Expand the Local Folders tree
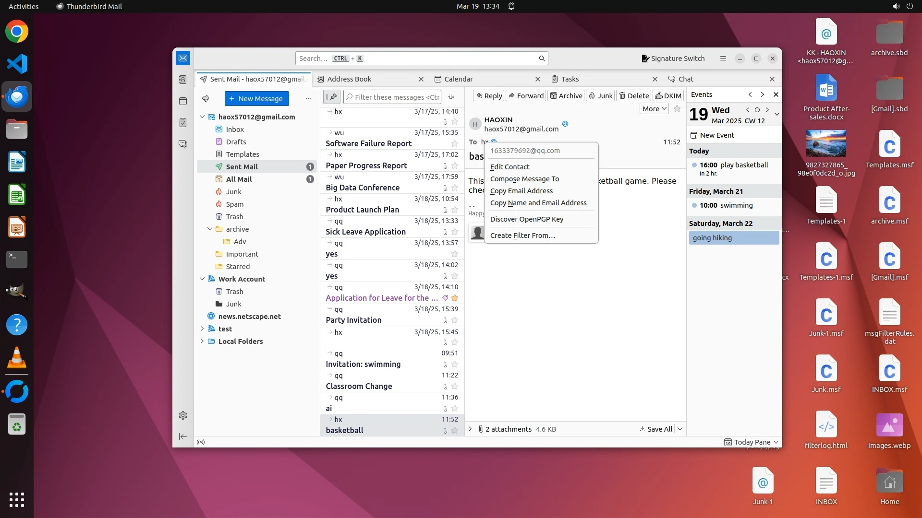This screenshot has width=922, height=518. (202, 341)
